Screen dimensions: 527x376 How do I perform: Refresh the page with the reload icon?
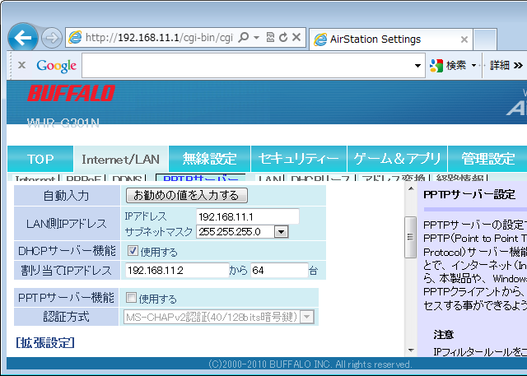[283, 37]
